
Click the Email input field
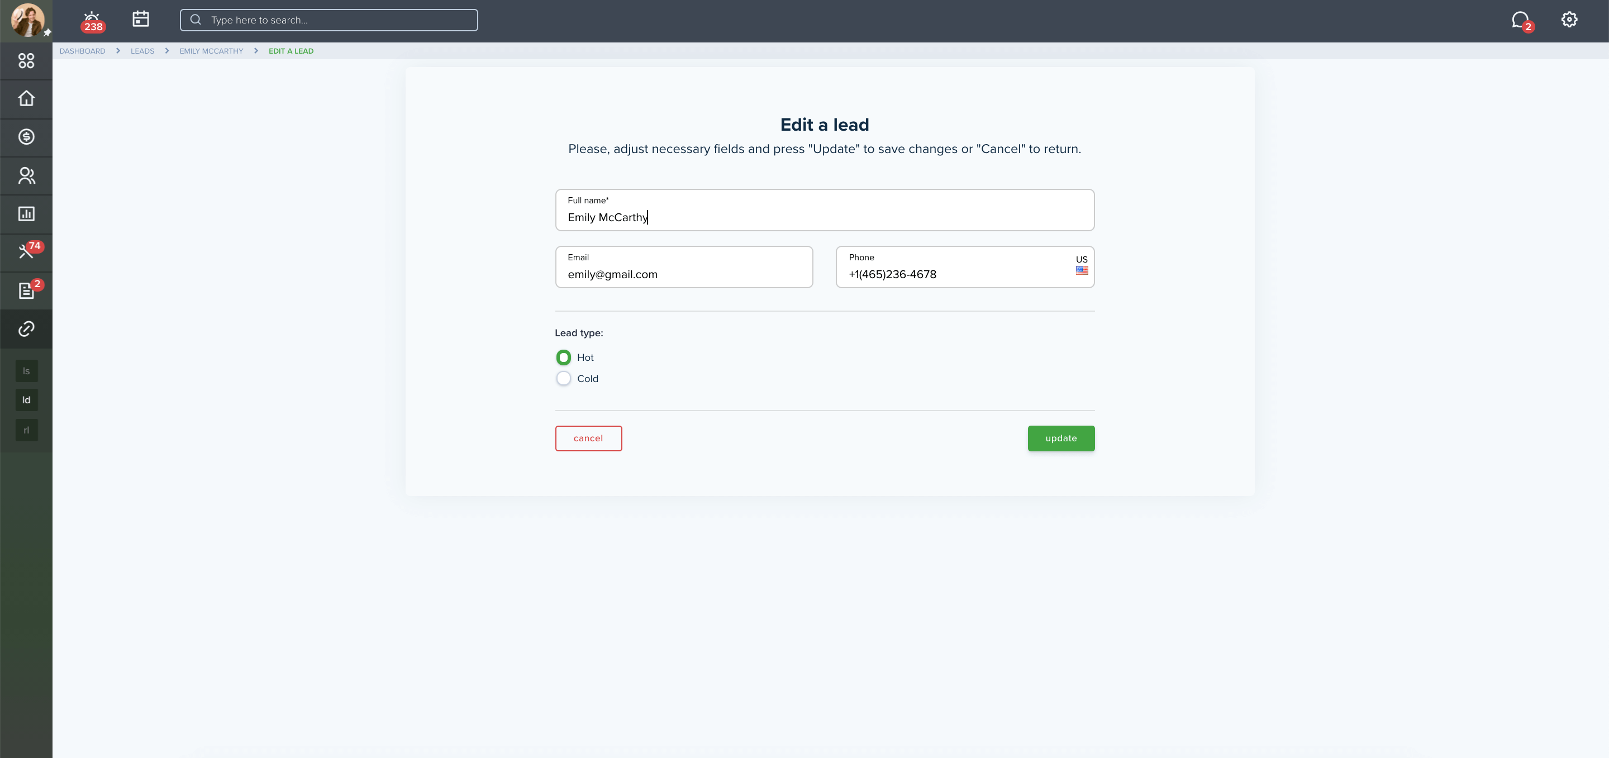pyautogui.click(x=684, y=267)
